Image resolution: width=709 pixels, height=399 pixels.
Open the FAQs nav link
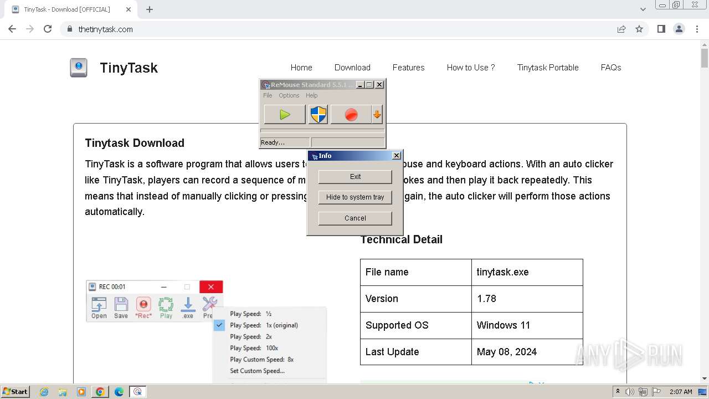pyautogui.click(x=611, y=68)
